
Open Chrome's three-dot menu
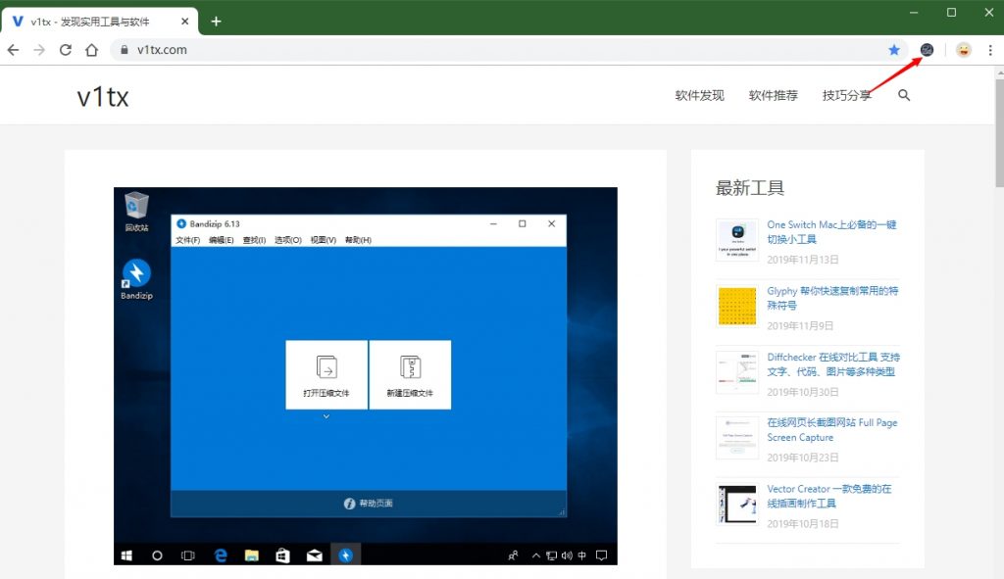coord(990,50)
